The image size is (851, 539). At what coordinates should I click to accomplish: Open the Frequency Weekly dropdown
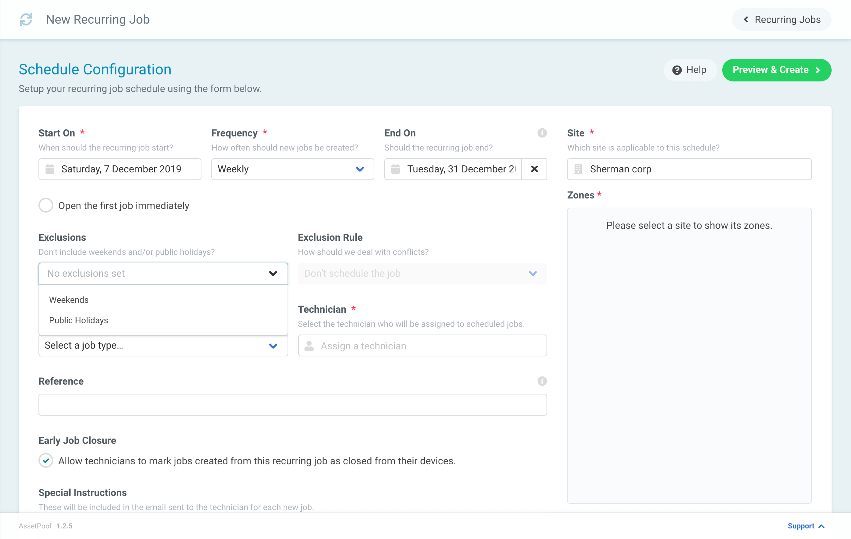[292, 169]
